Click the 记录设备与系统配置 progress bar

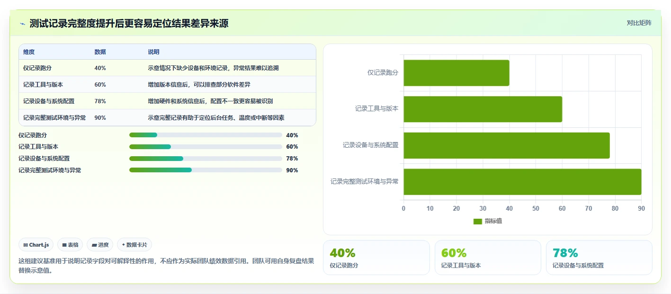click(206, 159)
